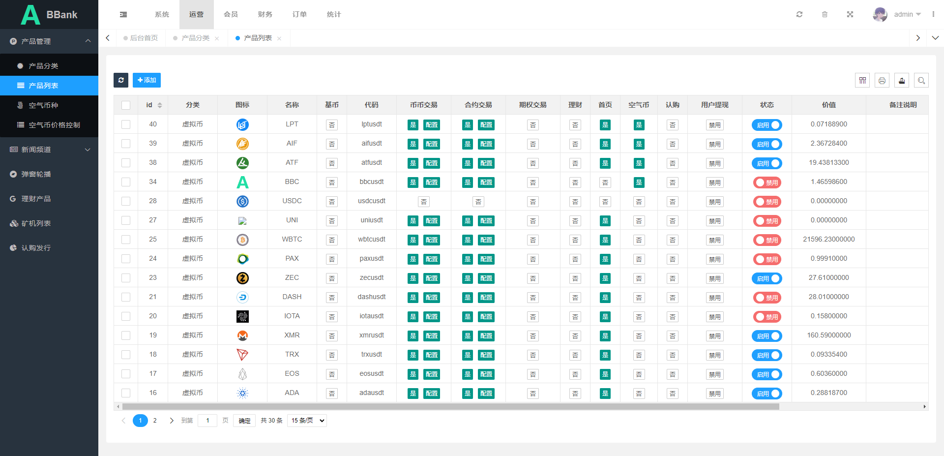Click the export table icon
Image resolution: width=944 pixels, height=456 pixels.
coord(902,80)
